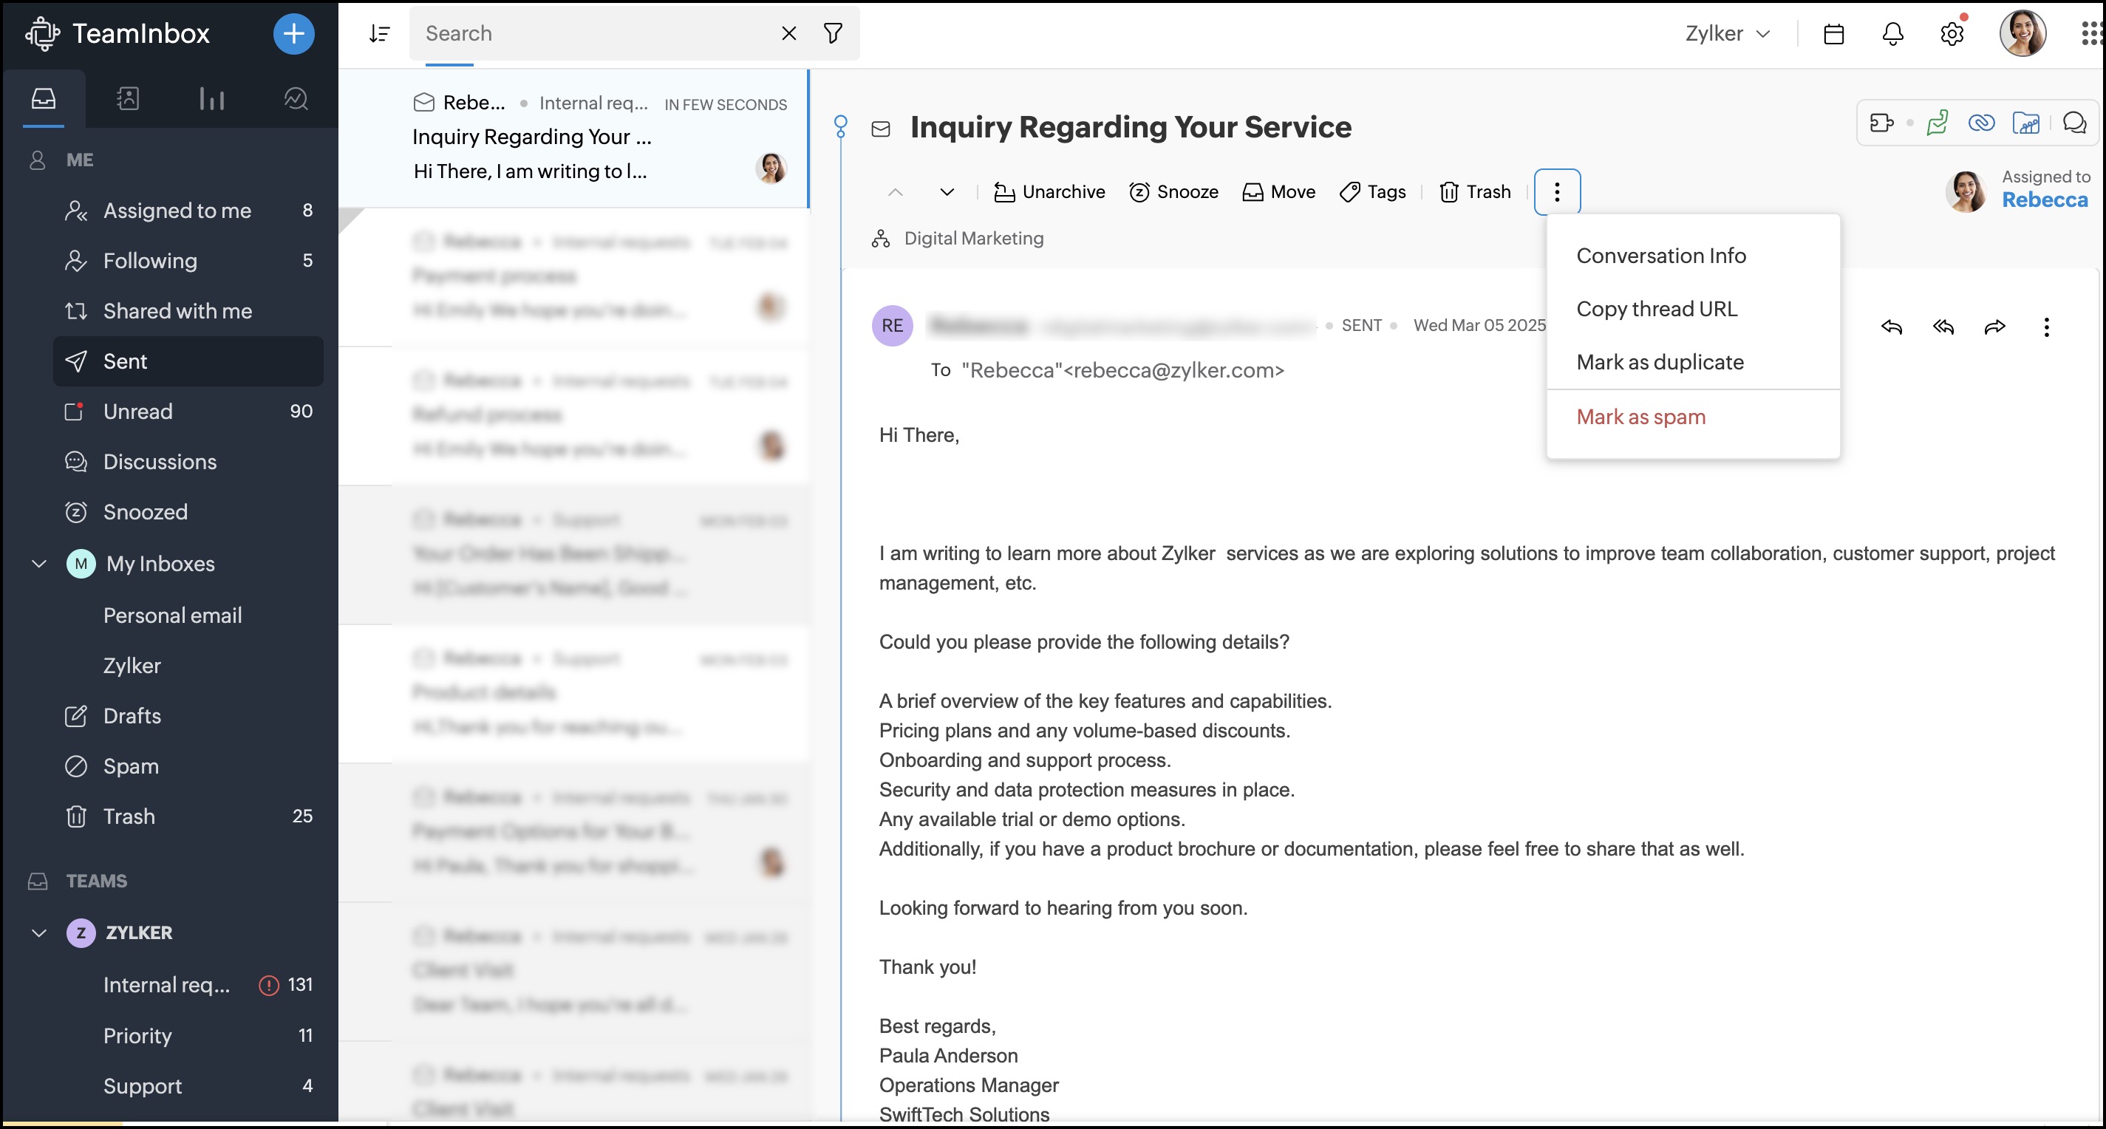The width and height of the screenshot is (2106, 1129).
Task: Switch to the reports bar chart tab
Action: coord(211,99)
